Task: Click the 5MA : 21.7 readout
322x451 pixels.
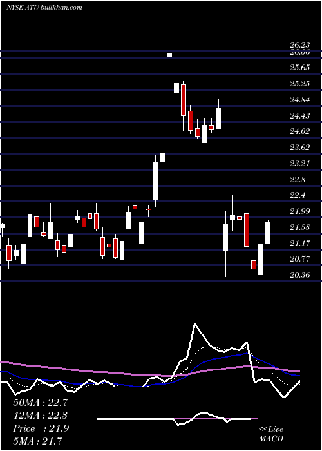Action: pyautogui.click(x=37, y=441)
